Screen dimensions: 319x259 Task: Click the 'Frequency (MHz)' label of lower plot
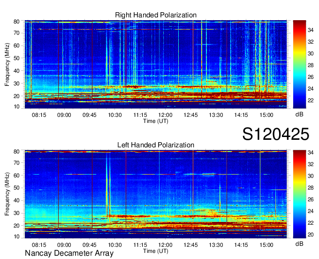pyautogui.click(x=7, y=194)
